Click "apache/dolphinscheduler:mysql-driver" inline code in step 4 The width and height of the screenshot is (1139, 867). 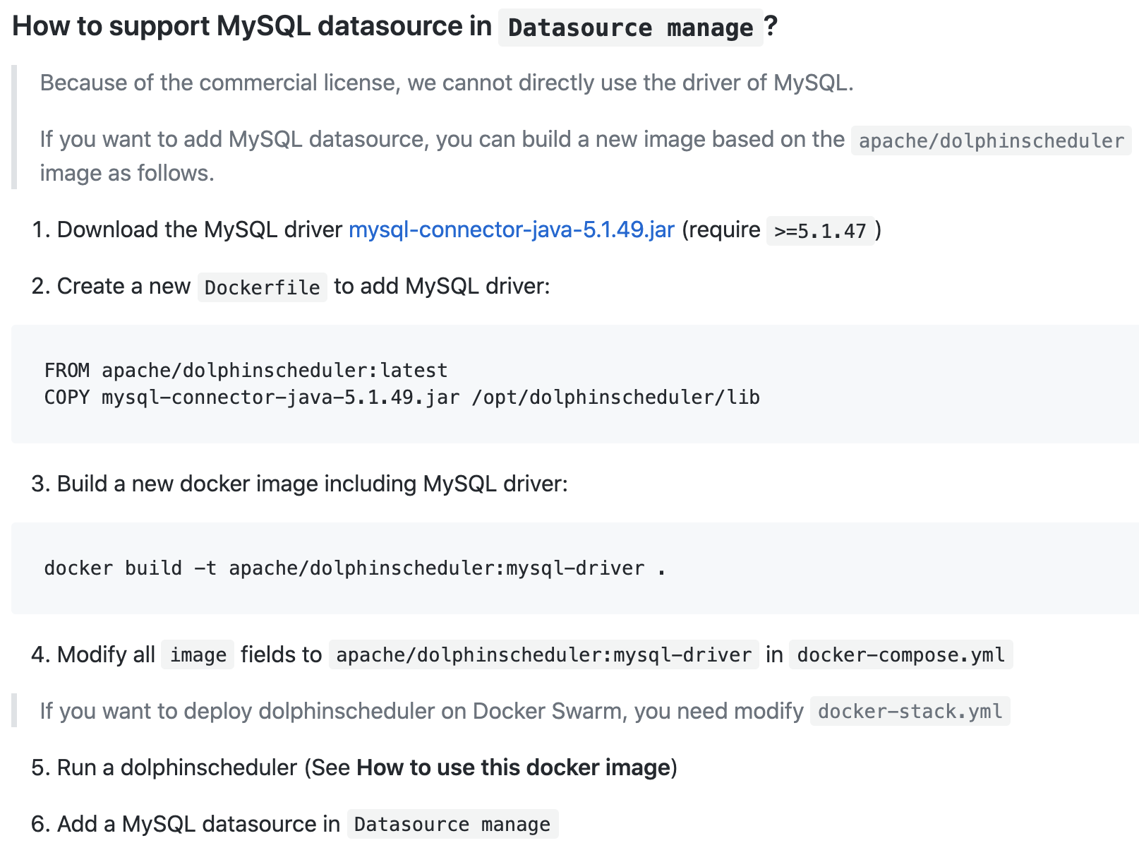[x=543, y=655]
